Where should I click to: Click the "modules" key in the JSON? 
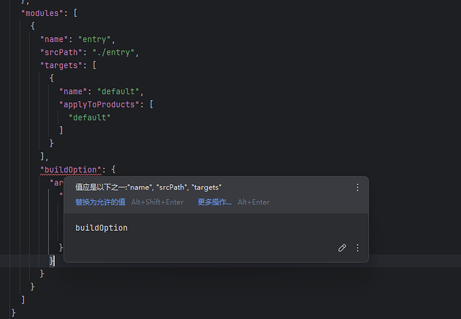click(x=42, y=13)
